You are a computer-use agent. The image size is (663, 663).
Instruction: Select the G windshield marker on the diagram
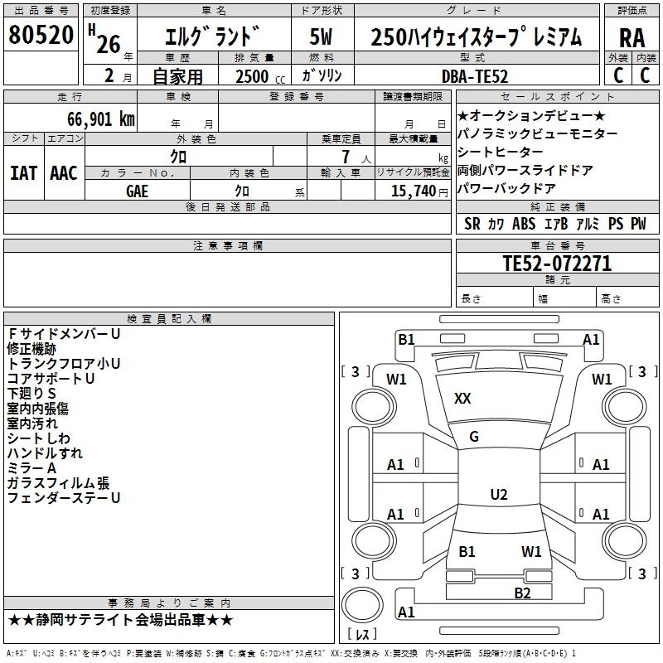click(x=474, y=437)
